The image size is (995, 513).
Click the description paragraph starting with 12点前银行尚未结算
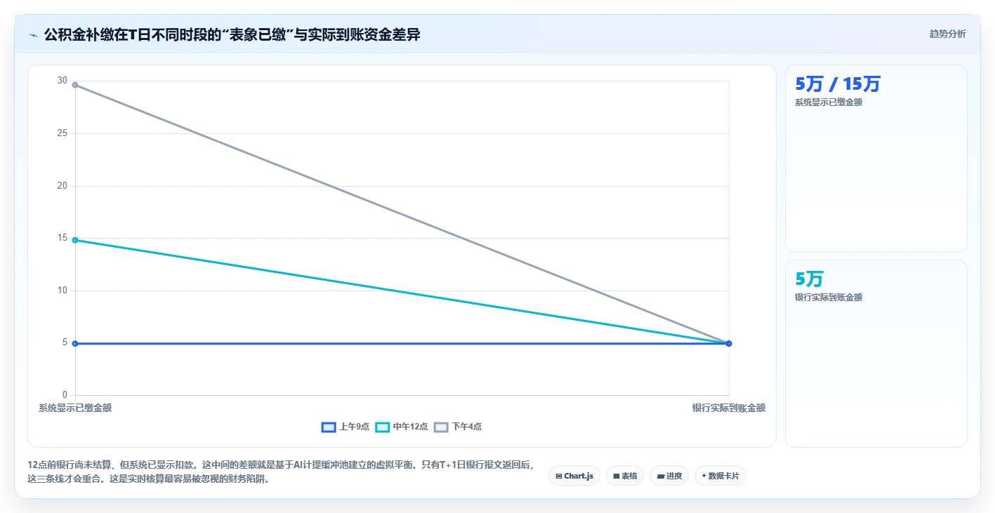pyautogui.click(x=281, y=472)
